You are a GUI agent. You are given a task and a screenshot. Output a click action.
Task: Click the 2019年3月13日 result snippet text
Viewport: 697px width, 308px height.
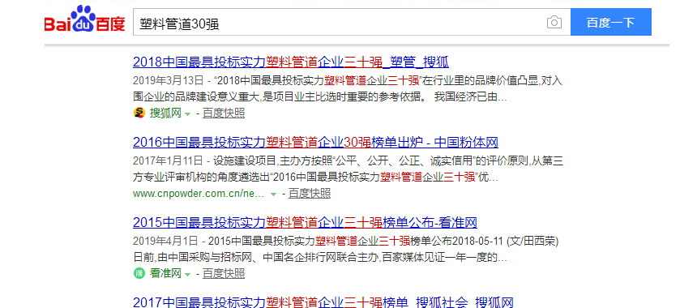(x=348, y=88)
